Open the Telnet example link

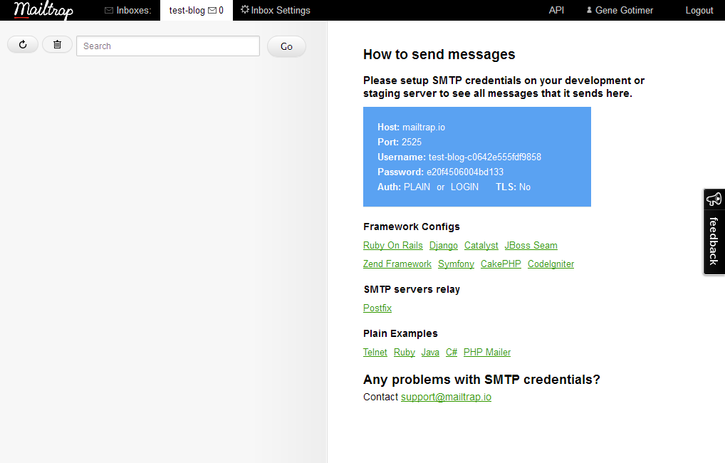[375, 352]
